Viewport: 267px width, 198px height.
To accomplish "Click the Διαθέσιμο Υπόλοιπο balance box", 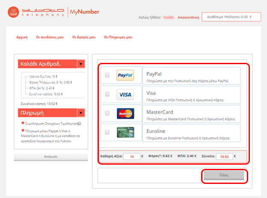I will click(x=231, y=17).
